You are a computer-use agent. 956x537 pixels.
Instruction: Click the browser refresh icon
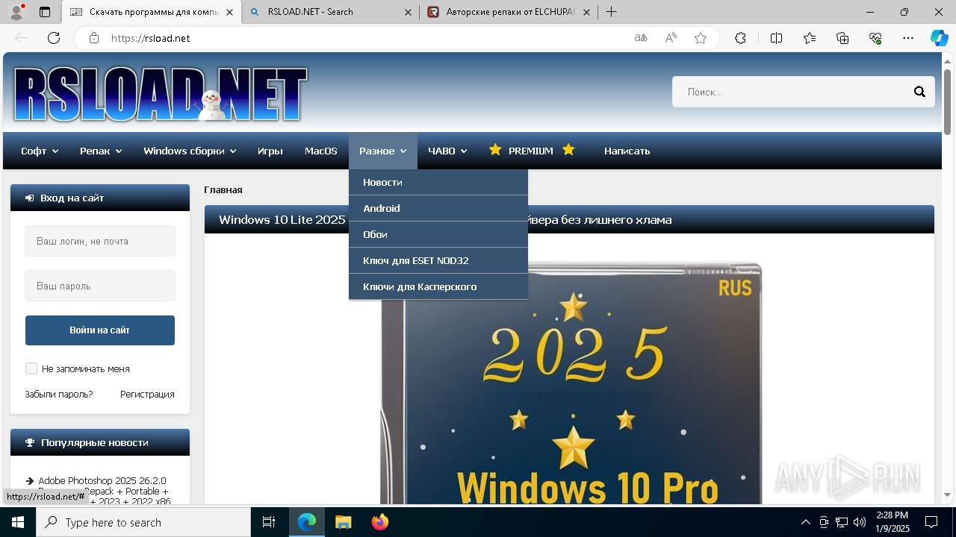point(54,38)
